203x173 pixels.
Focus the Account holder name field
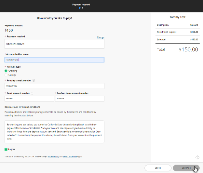[x=54, y=60]
